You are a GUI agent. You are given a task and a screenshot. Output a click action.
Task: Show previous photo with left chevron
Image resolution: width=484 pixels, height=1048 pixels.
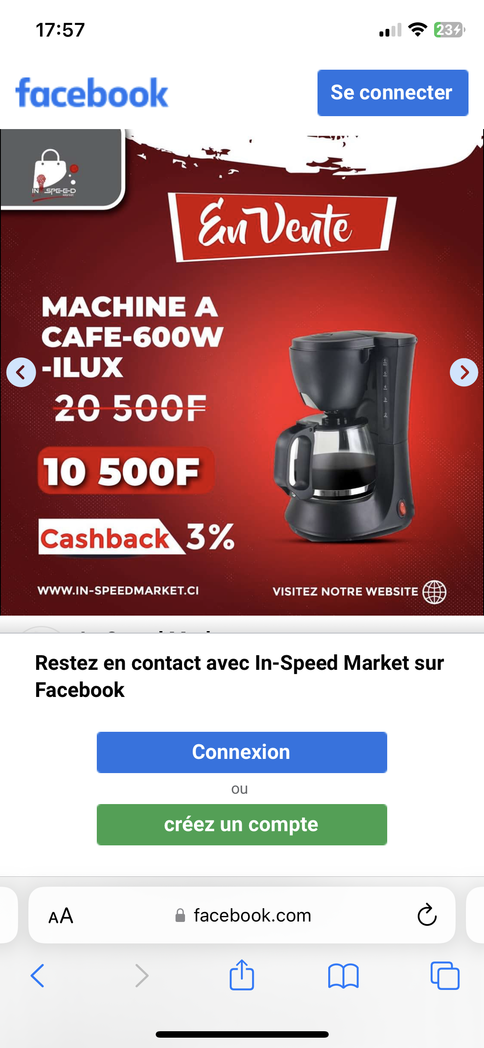[x=21, y=372]
